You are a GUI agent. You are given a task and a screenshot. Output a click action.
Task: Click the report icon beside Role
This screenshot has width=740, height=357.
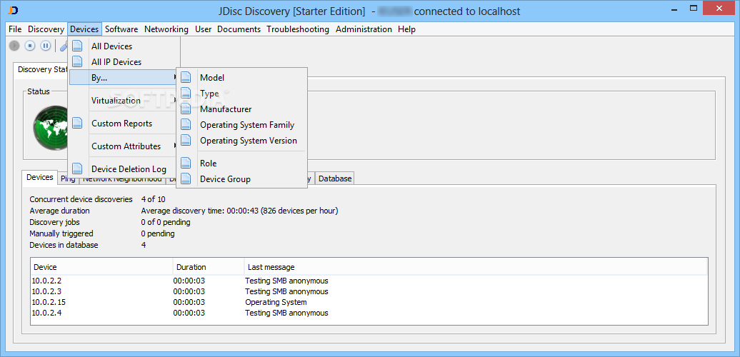point(186,164)
